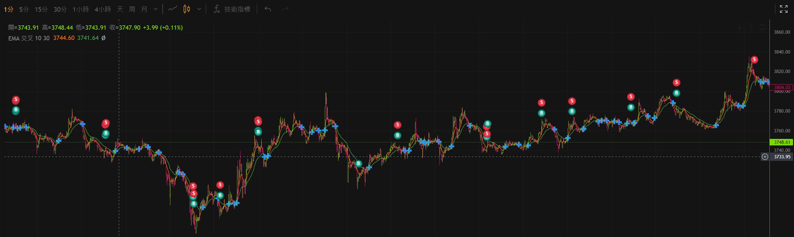Select the 月 (monthly) interval

[144, 9]
